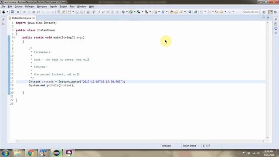Collapse the main method fold on line 5

(x=14, y=38)
